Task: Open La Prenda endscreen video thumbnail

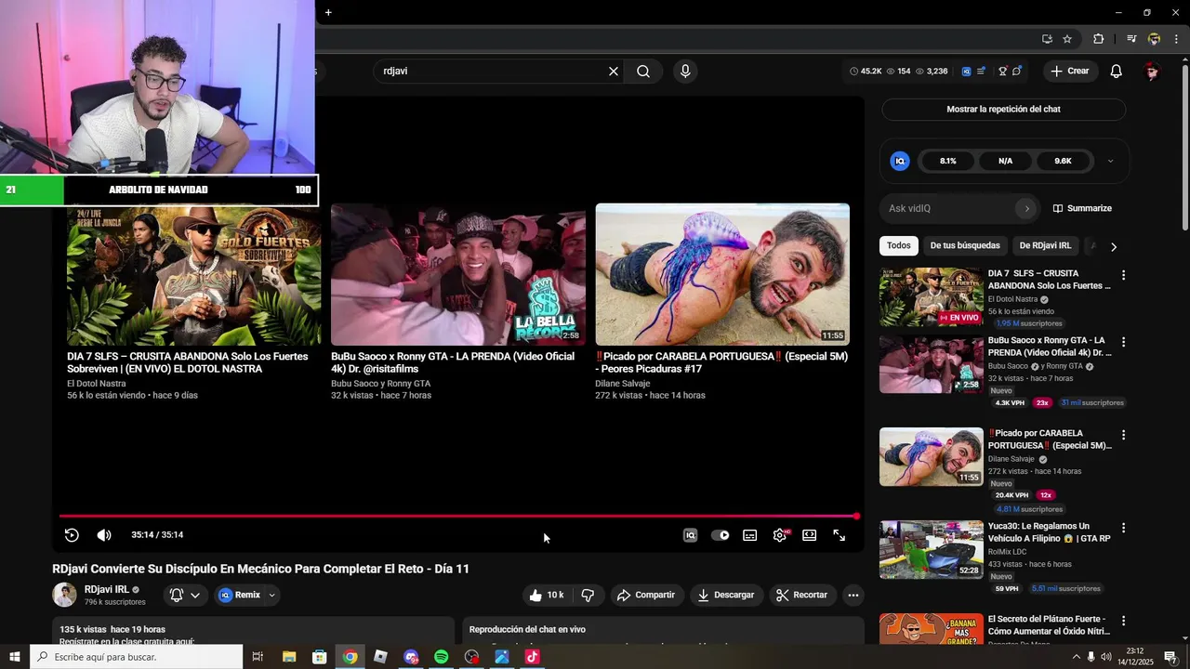Action: pos(458,275)
